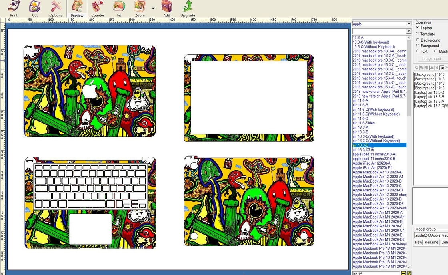Click the disabled Image Input button
Viewport: 448px width, 275px height.
[x=433, y=58]
